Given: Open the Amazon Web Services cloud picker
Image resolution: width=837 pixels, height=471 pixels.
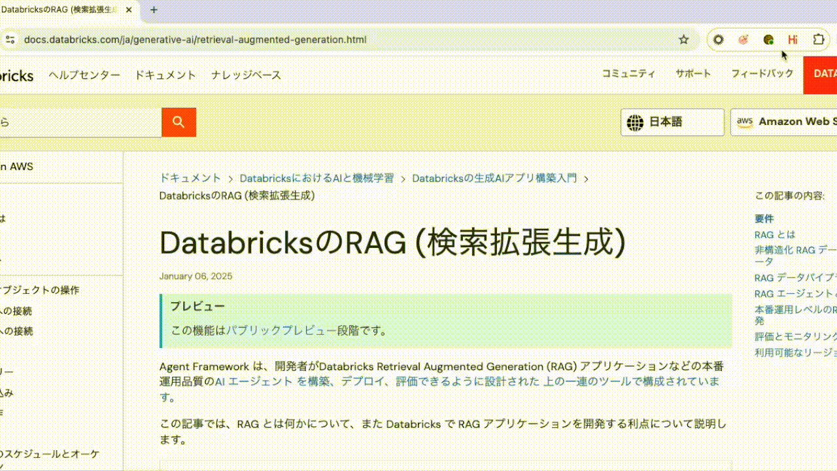Looking at the screenshot, I should 791,122.
